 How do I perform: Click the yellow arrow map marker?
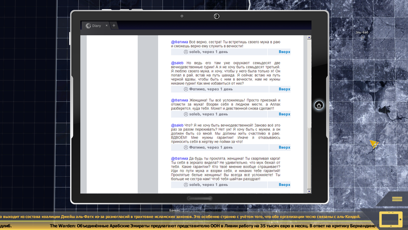click(374, 144)
